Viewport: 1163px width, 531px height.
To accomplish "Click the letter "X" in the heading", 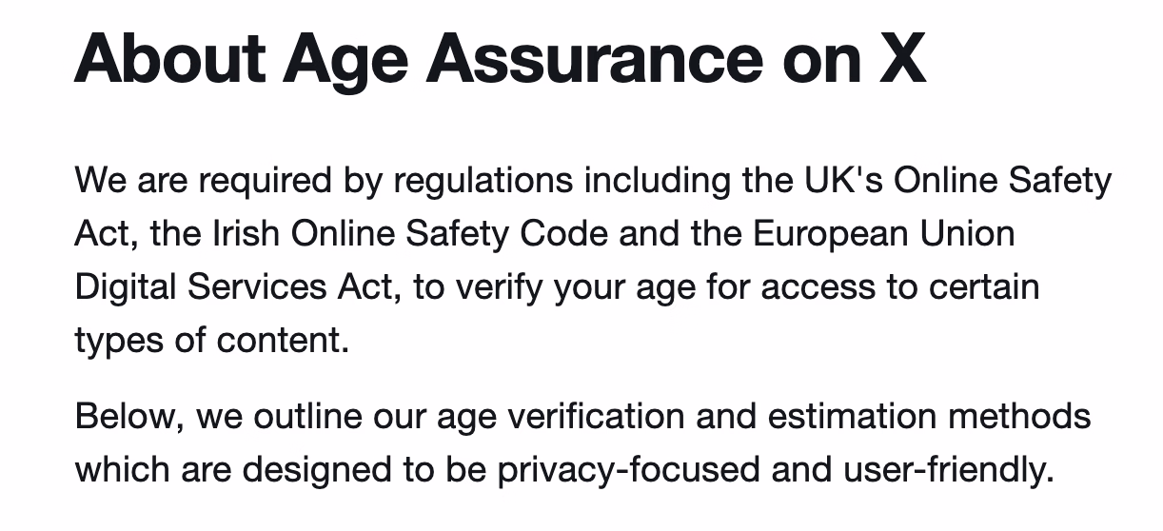I will [899, 56].
